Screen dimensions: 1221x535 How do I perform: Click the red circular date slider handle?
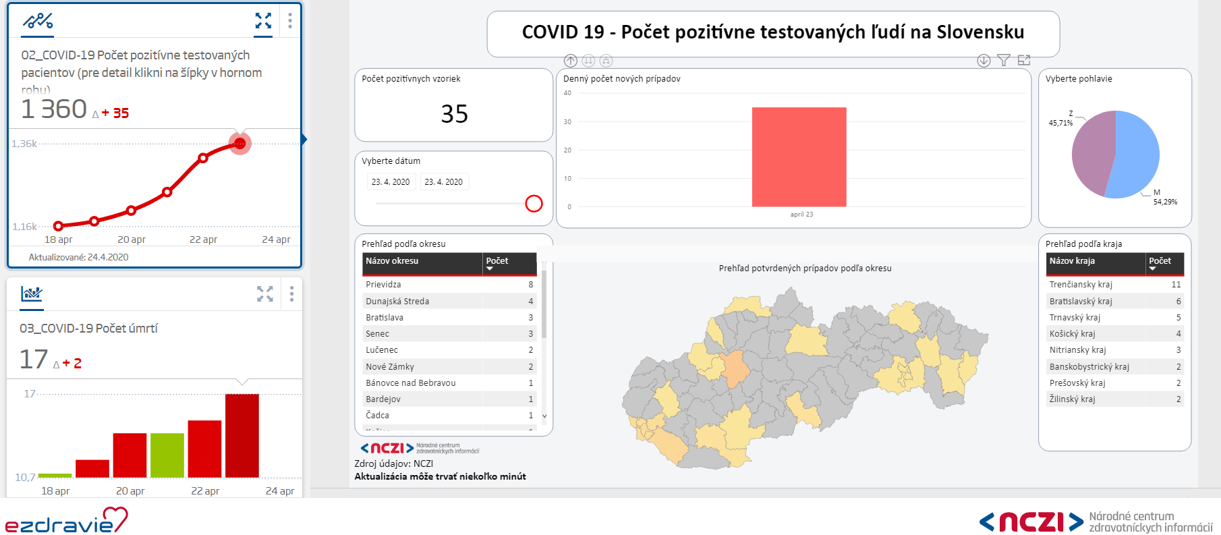[x=534, y=204]
